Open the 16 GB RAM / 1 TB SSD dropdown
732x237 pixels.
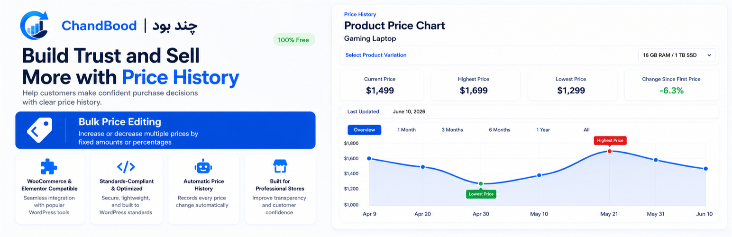(x=677, y=55)
